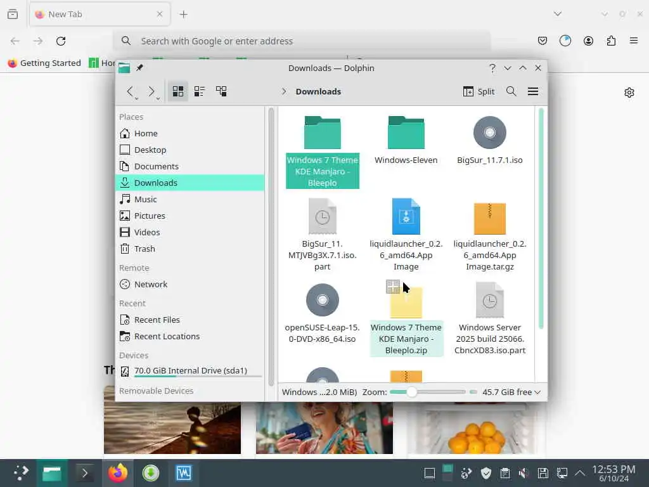
Task: Select openSUSE-Leap-15.0-DVD-x86_64.iso file
Action: [323, 313]
